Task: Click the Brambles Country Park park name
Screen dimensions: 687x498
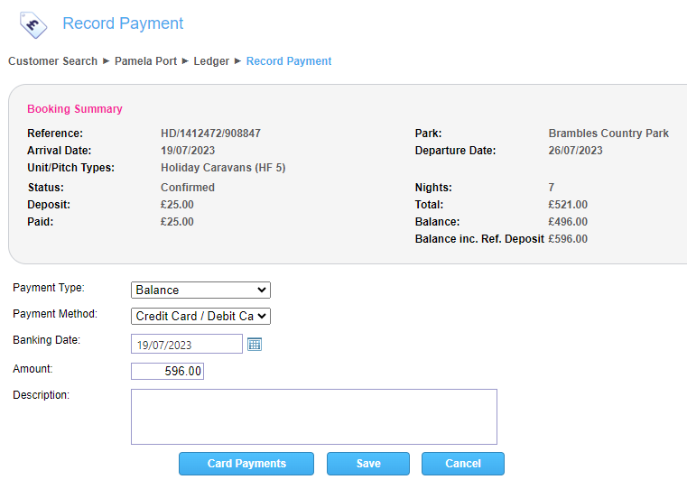Action: [x=608, y=134]
